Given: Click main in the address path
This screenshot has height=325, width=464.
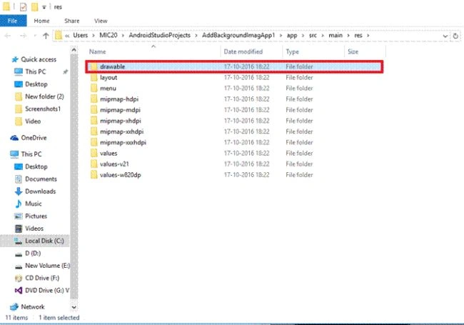Looking at the screenshot, I should 336,36.
